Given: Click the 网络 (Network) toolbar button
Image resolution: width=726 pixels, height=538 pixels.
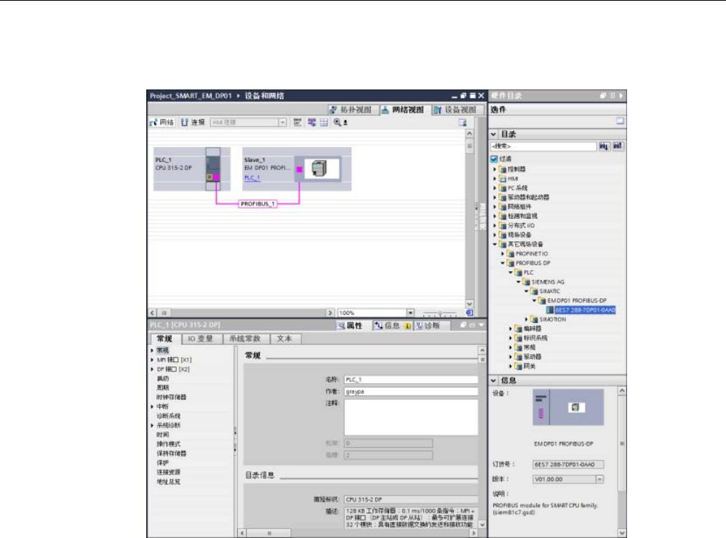Looking at the screenshot, I should [162, 122].
